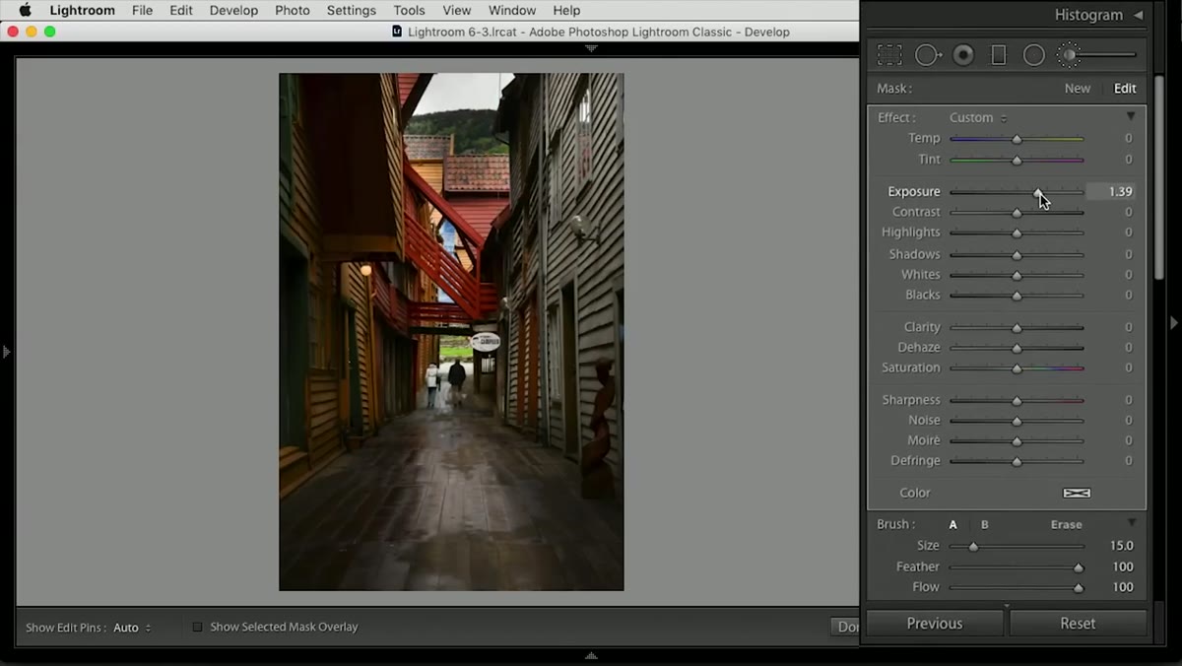The height and width of the screenshot is (666, 1182).
Task: Click the Flow value 100
Action: (1123, 587)
